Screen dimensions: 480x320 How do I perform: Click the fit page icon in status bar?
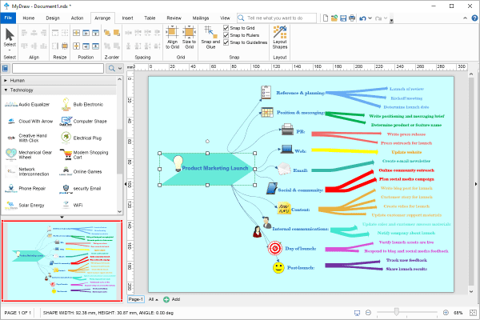(473, 313)
